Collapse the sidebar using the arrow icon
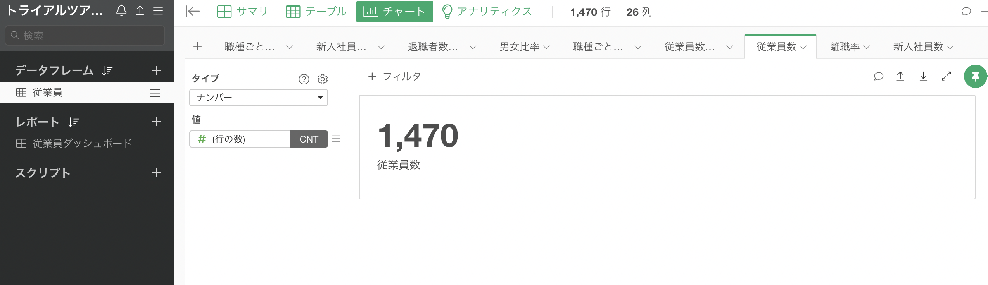Viewport: 988px width, 285px height. point(193,12)
